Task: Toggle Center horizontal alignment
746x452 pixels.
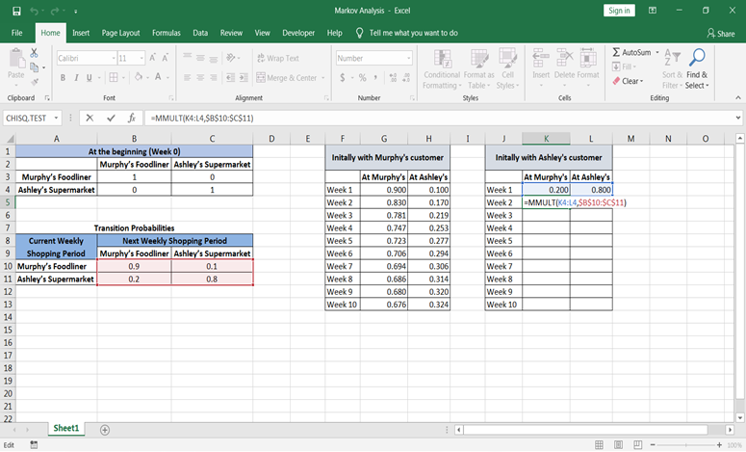Action: click(200, 77)
